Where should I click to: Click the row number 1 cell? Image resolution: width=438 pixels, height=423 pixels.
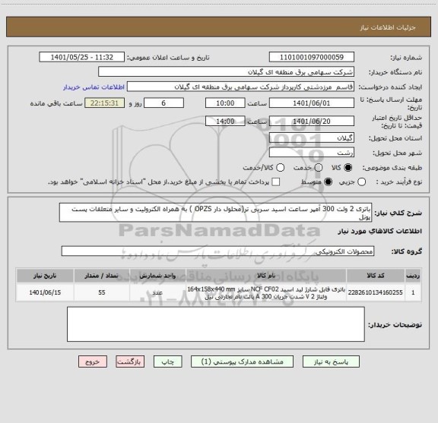pos(413,292)
